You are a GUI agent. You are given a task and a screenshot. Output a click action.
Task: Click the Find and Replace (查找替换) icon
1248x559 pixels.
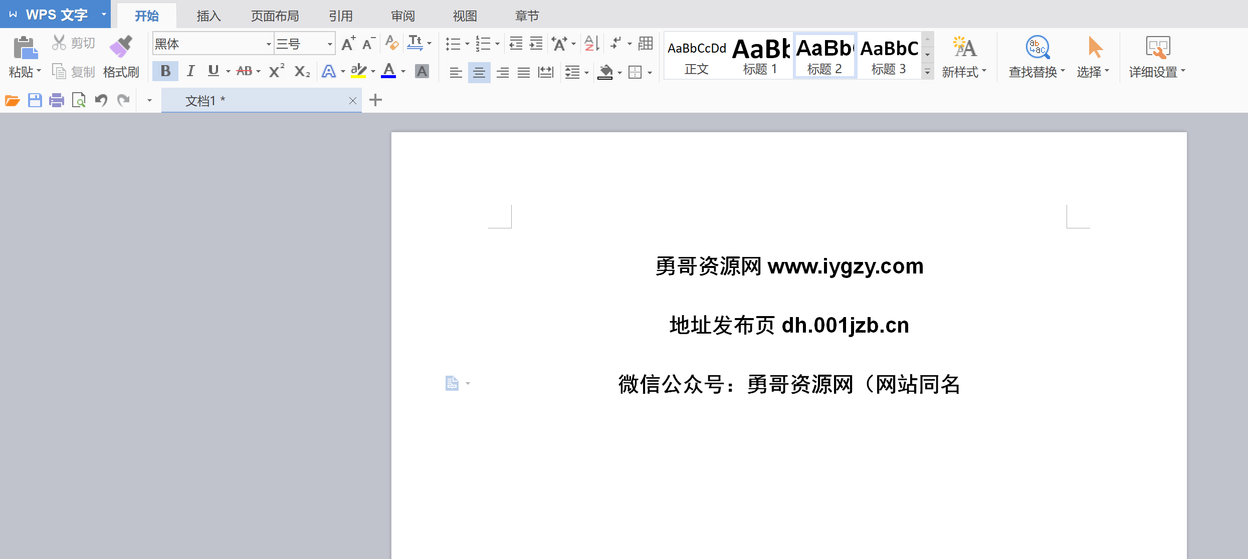pyautogui.click(x=1037, y=48)
